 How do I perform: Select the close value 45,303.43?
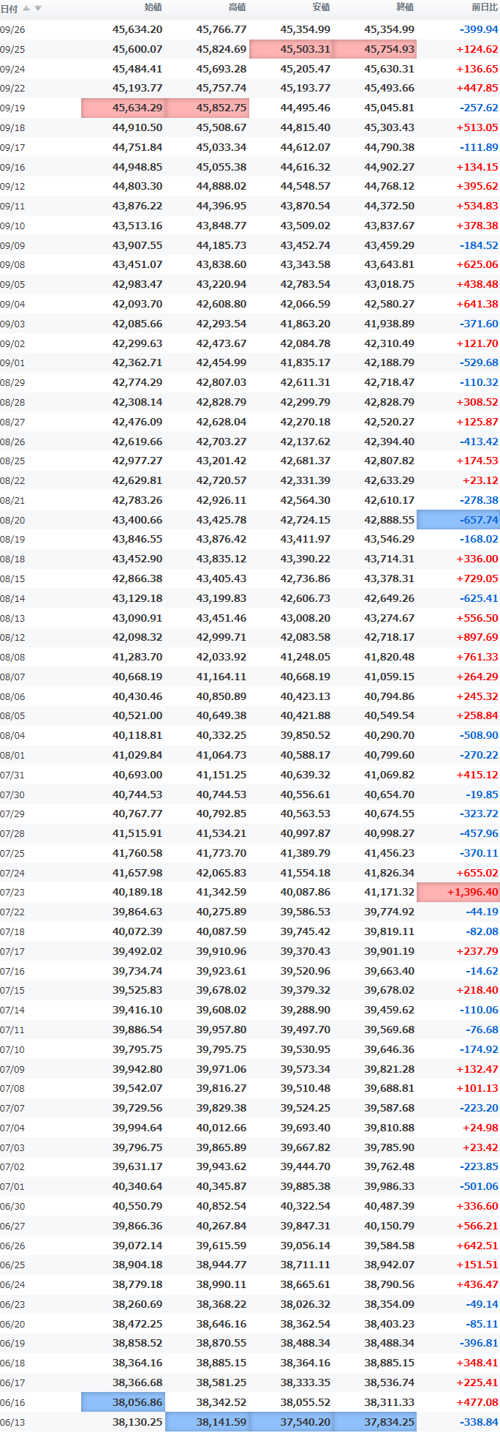(x=390, y=128)
